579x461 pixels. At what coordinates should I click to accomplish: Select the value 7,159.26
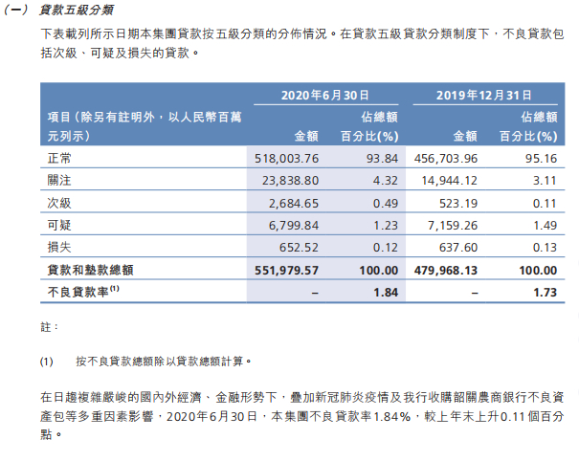pos(453,225)
